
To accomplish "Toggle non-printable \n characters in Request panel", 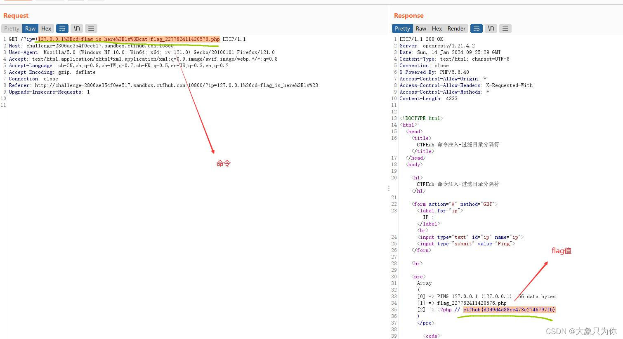I will tap(77, 28).
